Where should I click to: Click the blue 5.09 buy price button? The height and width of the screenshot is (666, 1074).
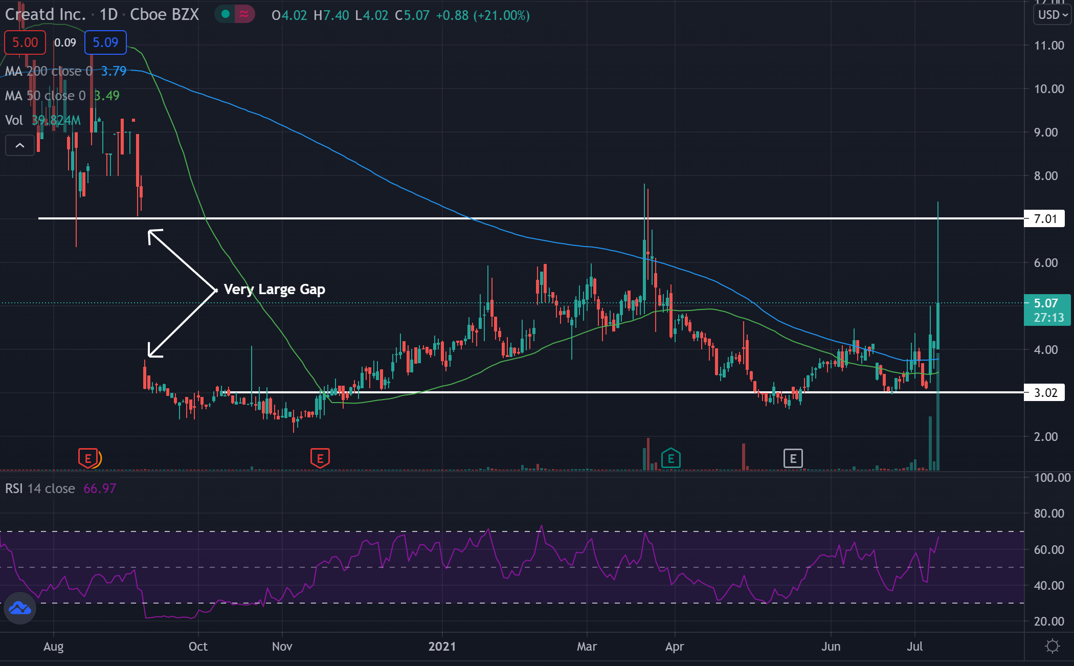(x=105, y=42)
